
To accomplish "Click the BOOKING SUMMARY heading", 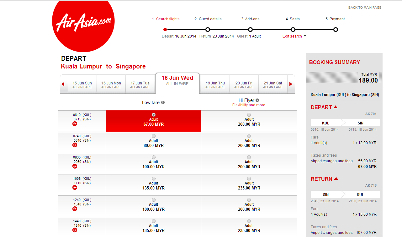I will 335,62.
